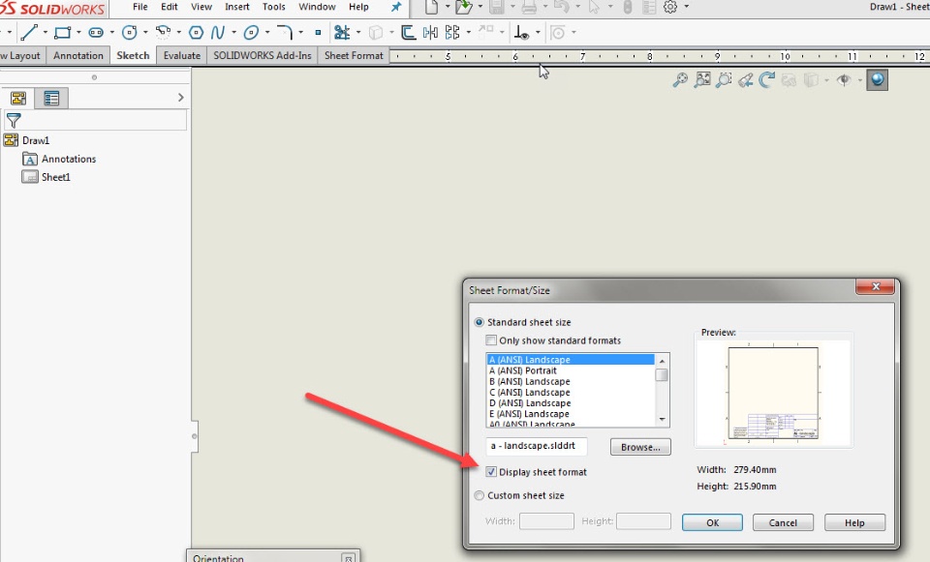Click the blue sphere scene icon
The image size is (930, 562).
pyautogui.click(x=878, y=80)
